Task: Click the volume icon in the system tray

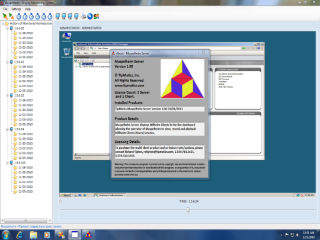Action: click(297, 235)
